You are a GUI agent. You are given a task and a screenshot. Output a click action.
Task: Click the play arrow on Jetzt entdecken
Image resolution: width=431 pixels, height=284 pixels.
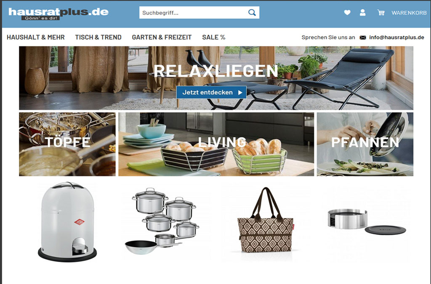(240, 93)
